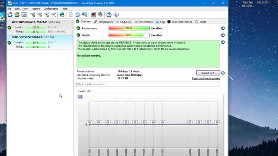Click the document report toolbar icon
The width and height of the screenshot is (278, 156).
(71, 15)
